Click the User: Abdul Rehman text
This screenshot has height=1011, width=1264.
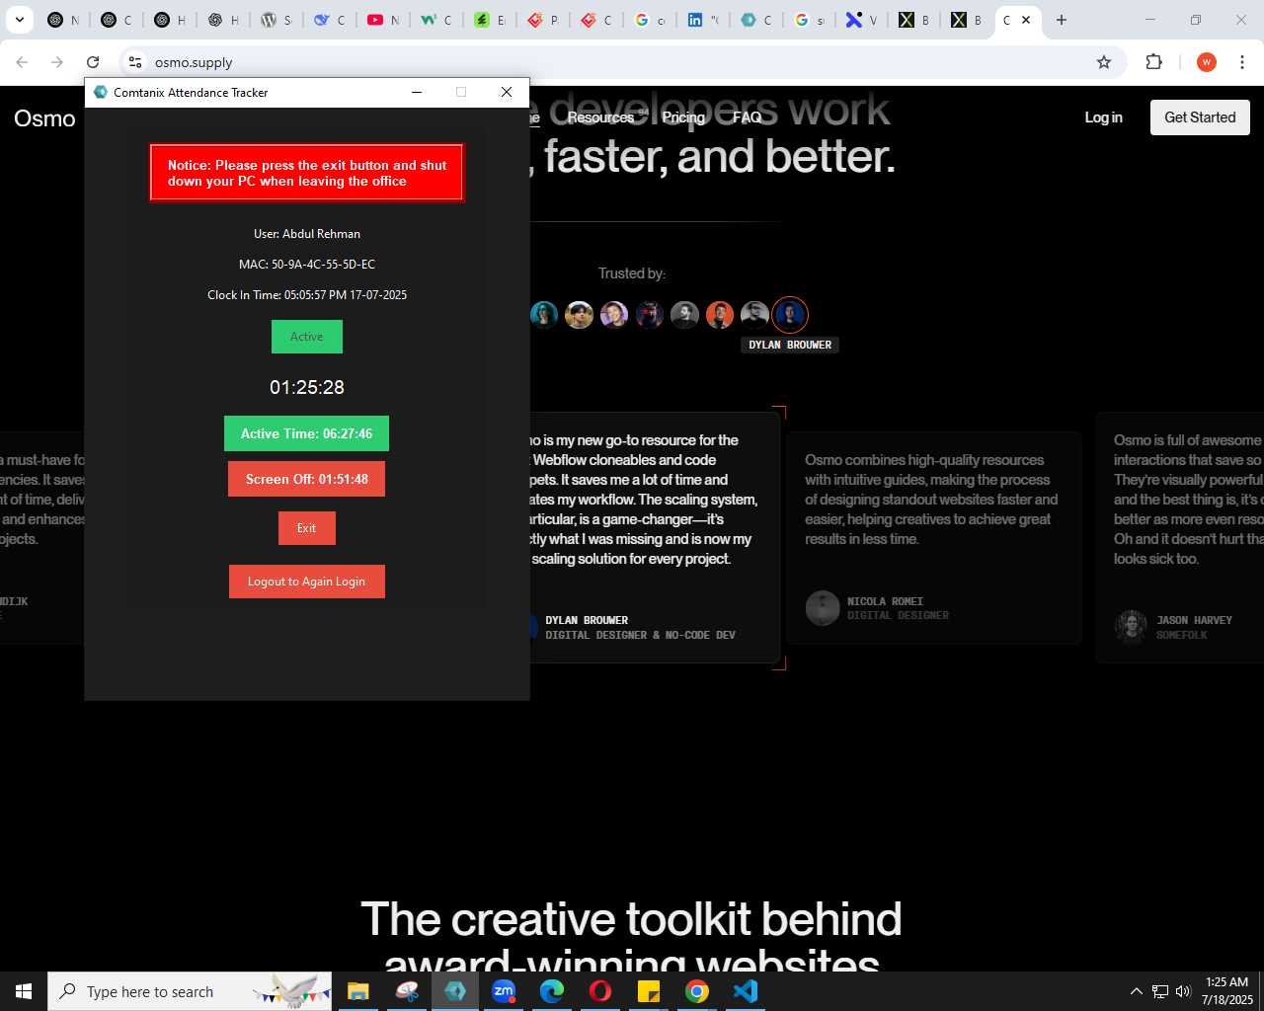coord(307,234)
